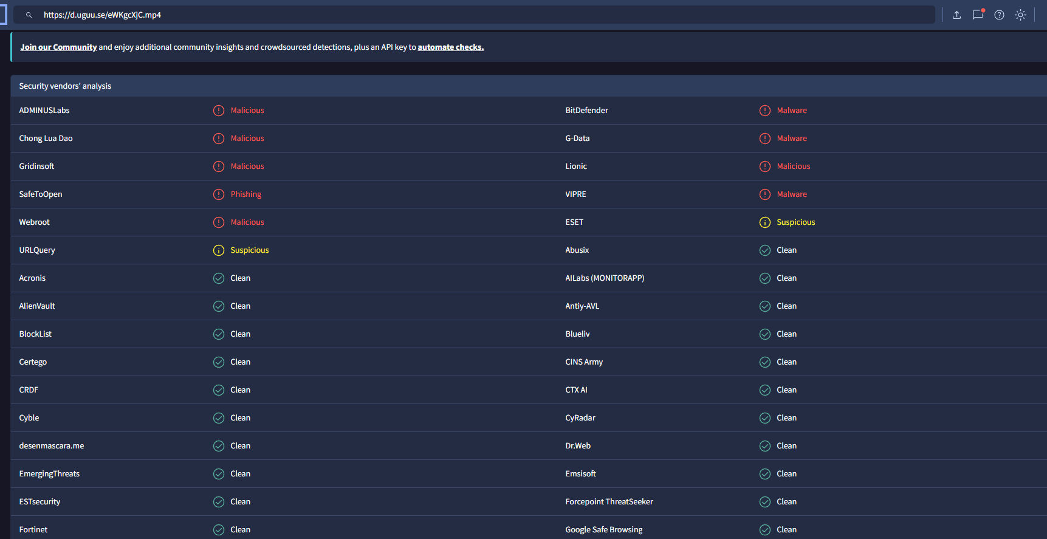
Task: Click Acronis clean checkmark icon
Action: [219, 278]
